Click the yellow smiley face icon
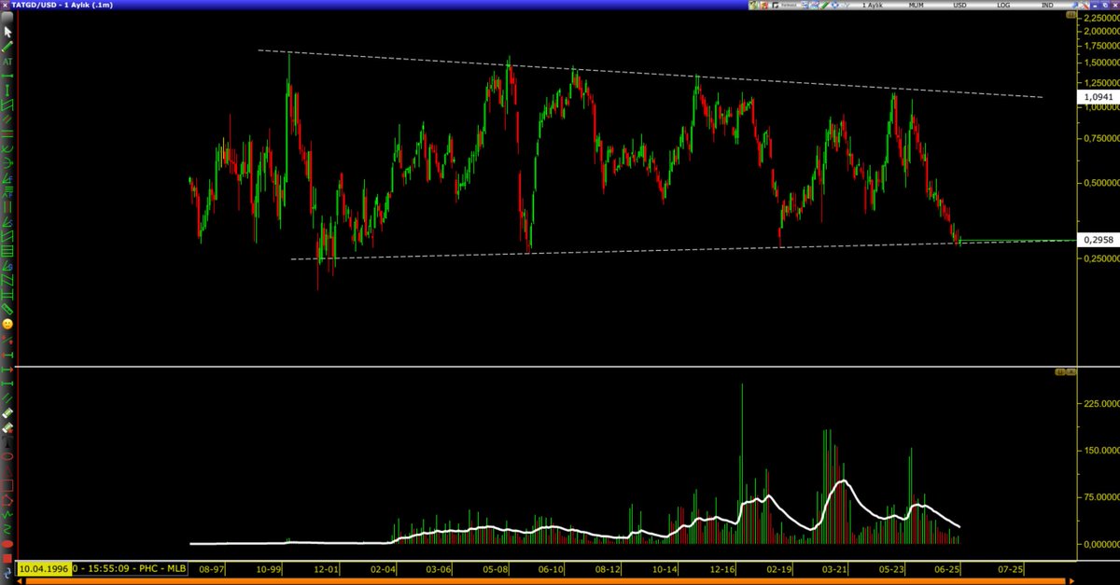The width and height of the screenshot is (1120, 585). pyautogui.click(x=7, y=324)
